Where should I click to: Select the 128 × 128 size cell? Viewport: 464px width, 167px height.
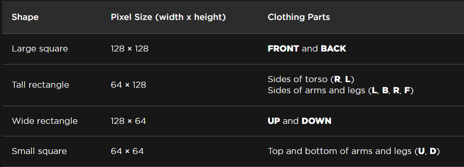click(x=129, y=49)
